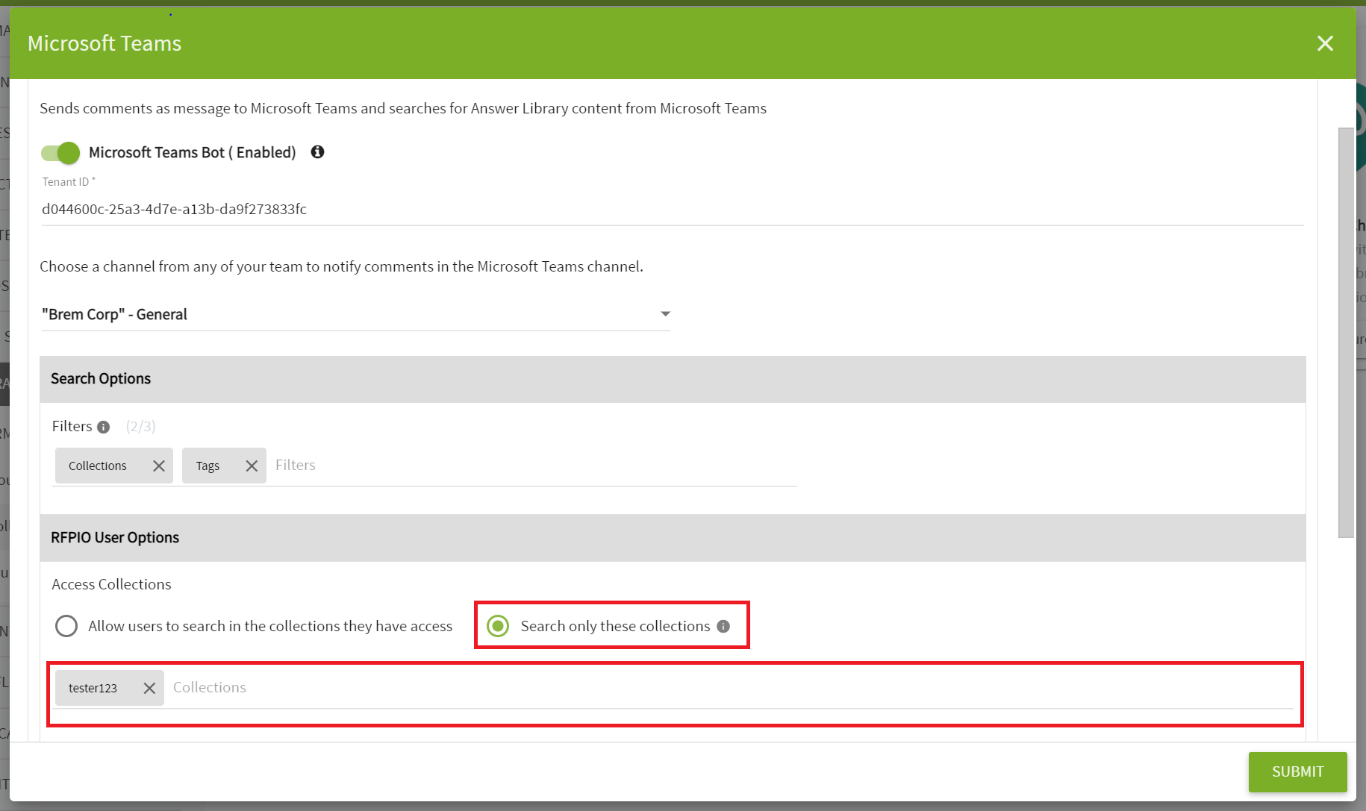Select the Search Options section header
Screen dimensions: 1366x811
click(673, 379)
